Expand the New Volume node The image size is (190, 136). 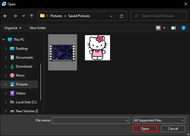coord(6,111)
